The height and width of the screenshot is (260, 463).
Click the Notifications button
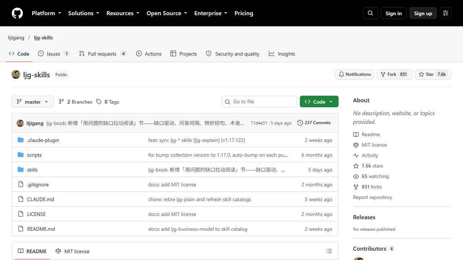tap(354, 74)
